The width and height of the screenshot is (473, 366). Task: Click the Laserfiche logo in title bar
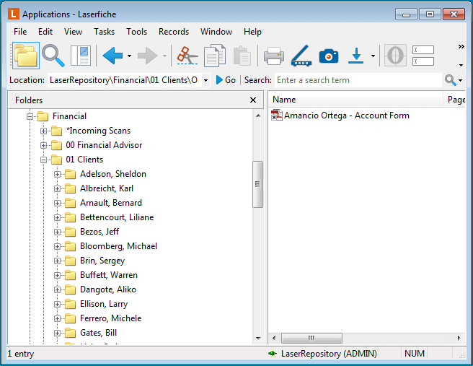14,14
